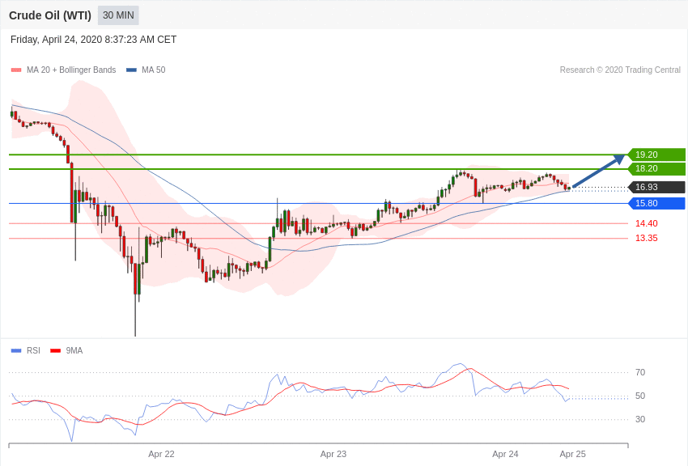The height and width of the screenshot is (466, 688).
Task: Select the 18.20 resistance price tag
Action: (656, 168)
